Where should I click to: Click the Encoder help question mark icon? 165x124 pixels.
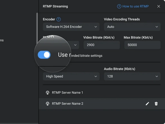point(59,19)
